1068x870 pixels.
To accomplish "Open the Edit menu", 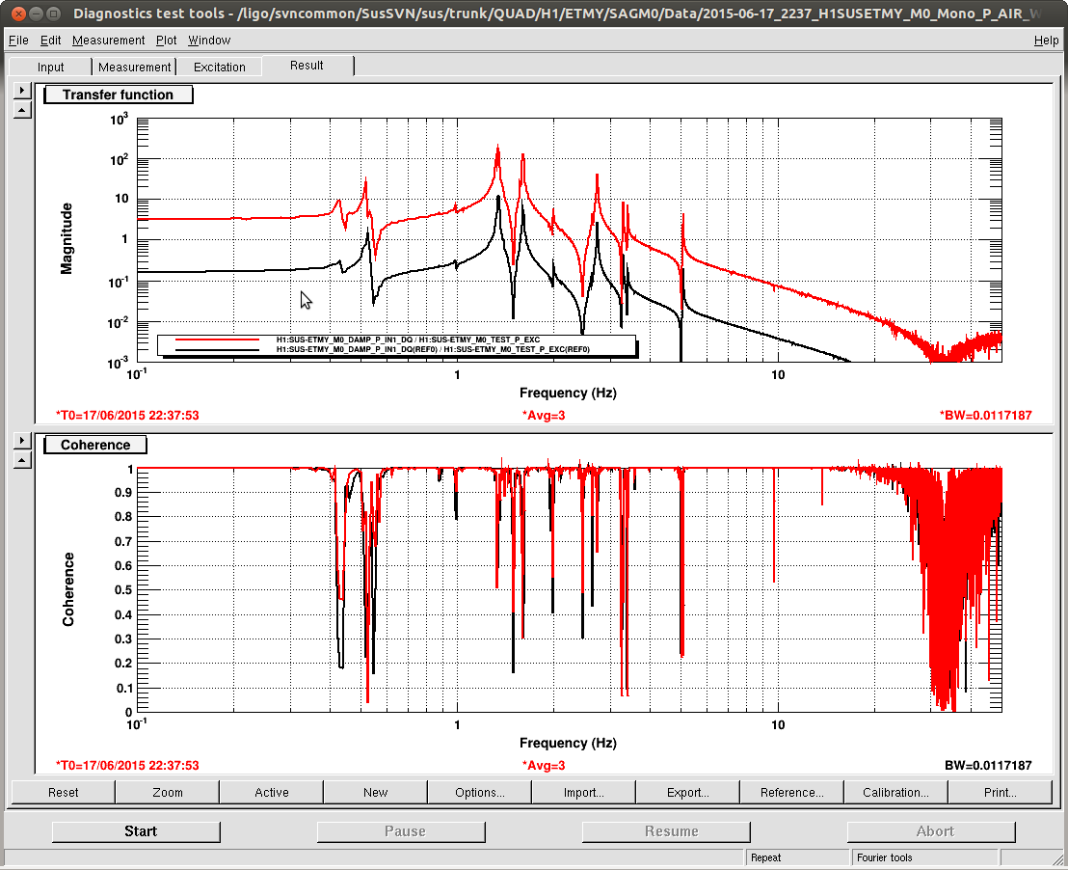I will (x=50, y=41).
